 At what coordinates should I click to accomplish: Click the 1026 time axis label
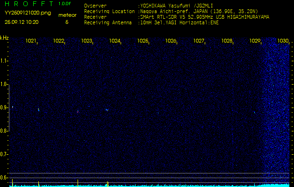[x=171, y=41]
